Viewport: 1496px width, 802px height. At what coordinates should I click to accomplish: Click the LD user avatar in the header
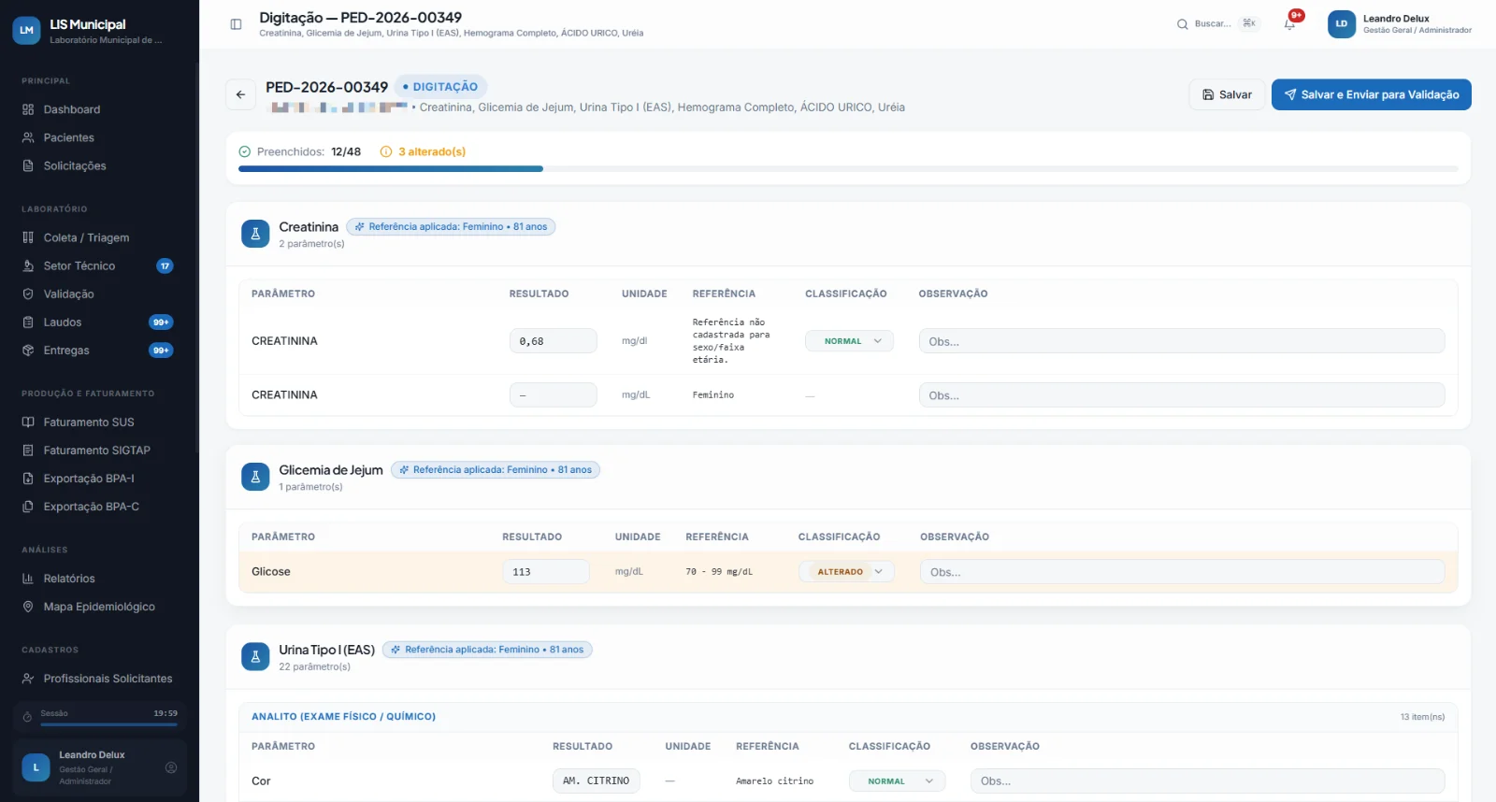tap(1341, 24)
